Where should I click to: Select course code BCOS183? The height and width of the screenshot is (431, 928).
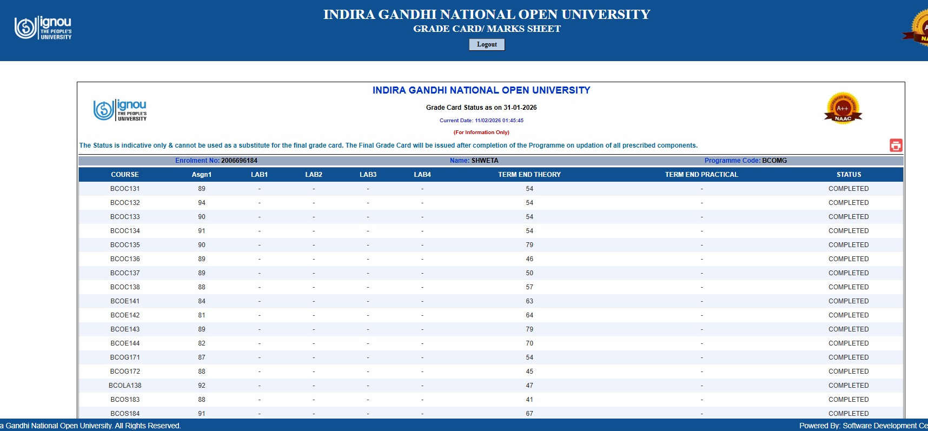click(x=125, y=400)
